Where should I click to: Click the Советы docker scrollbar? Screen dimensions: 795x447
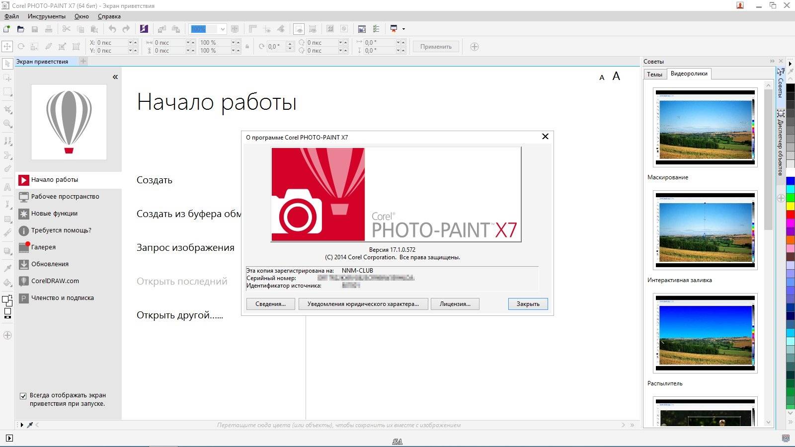[768, 159]
